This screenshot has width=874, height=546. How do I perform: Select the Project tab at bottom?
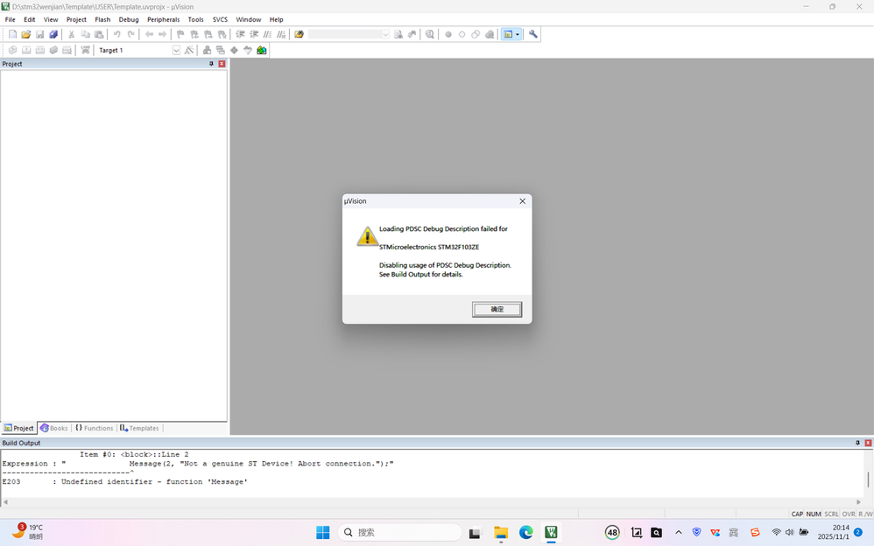pos(19,429)
